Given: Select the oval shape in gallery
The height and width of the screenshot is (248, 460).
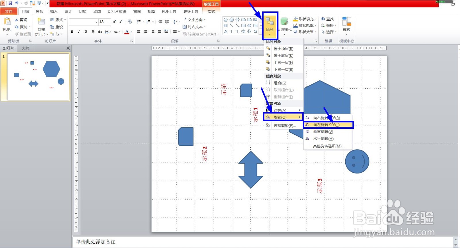Looking at the screenshot, I should pos(249,26).
